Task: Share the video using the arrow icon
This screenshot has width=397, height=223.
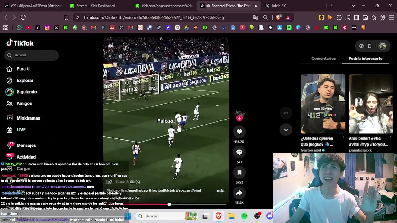Action: pos(239,193)
